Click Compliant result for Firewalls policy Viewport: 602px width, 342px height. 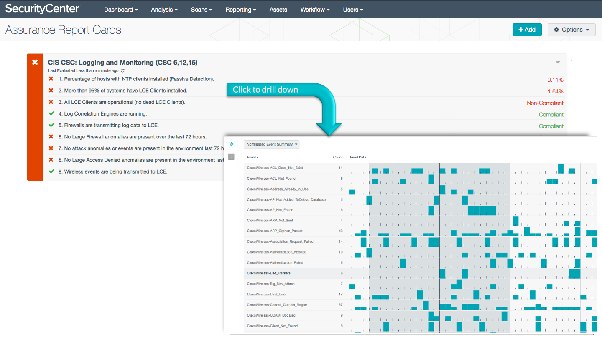[551, 126]
